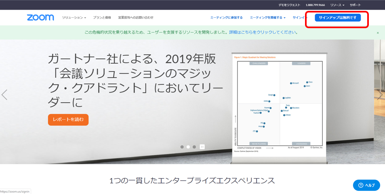
Task: Expand ミーティングを開催する dropdown
Action: (267, 18)
